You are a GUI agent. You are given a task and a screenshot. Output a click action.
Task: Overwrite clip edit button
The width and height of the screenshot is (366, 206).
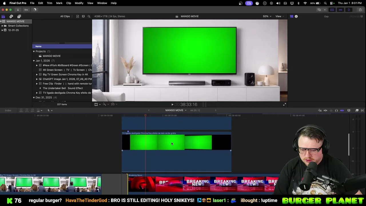pos(38,110)
